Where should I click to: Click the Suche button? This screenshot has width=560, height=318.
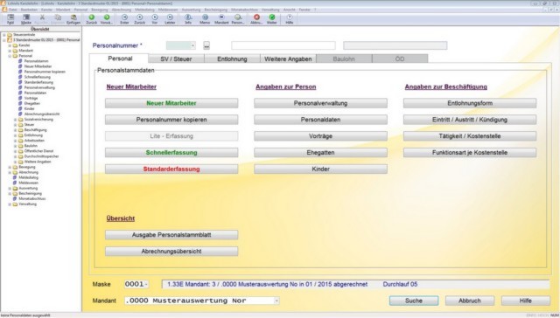click(414, 301)
